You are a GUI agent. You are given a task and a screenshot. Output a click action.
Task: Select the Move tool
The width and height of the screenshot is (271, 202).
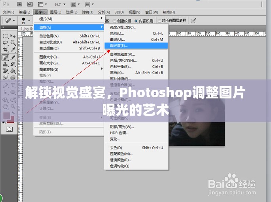click(x=13, y=36)
